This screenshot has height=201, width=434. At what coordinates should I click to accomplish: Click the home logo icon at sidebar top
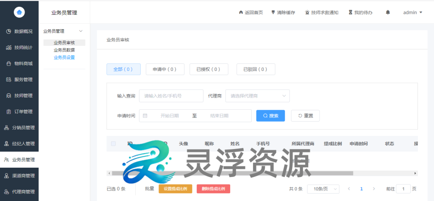tap(19, 12)
